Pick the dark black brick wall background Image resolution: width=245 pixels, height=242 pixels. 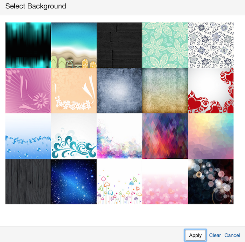point(120,45)
